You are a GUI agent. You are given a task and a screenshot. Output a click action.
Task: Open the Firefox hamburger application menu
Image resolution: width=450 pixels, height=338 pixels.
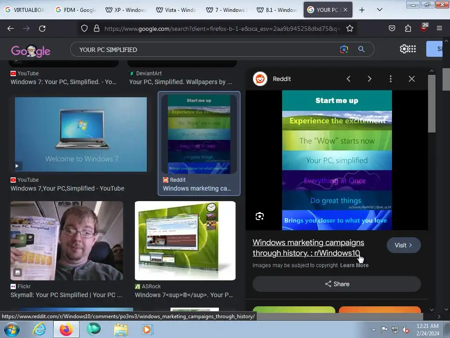[439, 28]
